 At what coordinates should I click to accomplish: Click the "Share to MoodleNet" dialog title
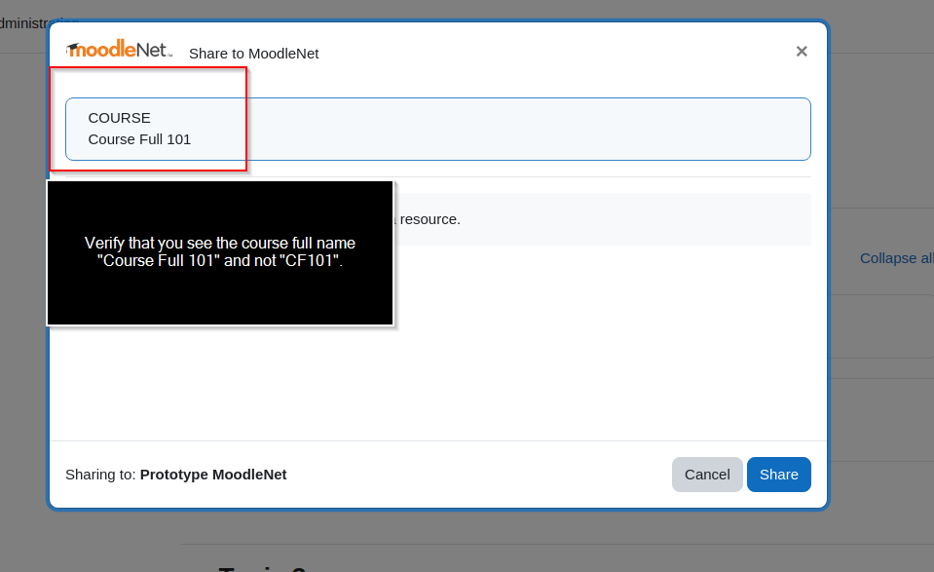point(254,54)
